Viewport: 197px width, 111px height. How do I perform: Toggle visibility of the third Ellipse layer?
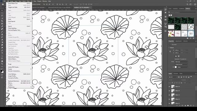pos(169,95)
